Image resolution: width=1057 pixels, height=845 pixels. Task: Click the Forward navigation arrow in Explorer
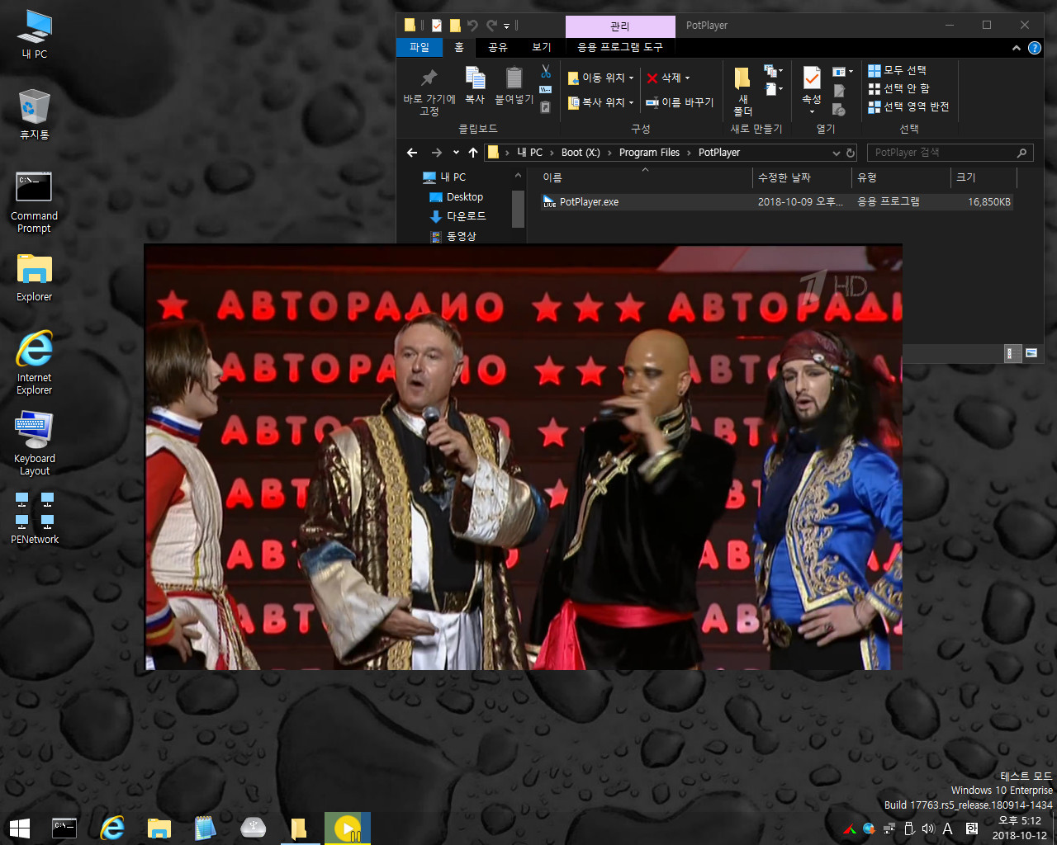pyautogui.click(x=437, y=153)
